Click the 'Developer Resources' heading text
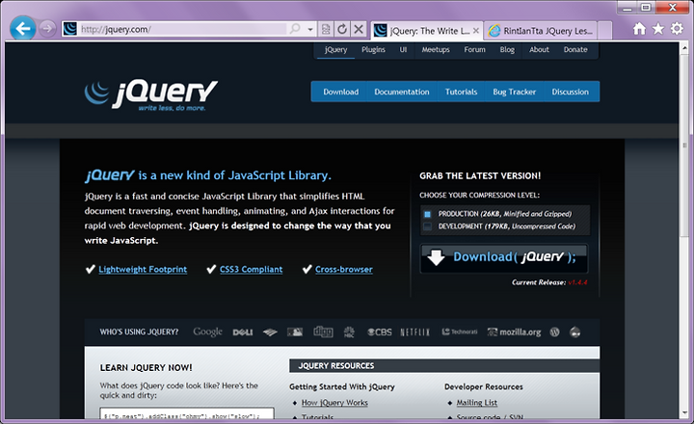The image size is (694, 424). tap(483, 386)
